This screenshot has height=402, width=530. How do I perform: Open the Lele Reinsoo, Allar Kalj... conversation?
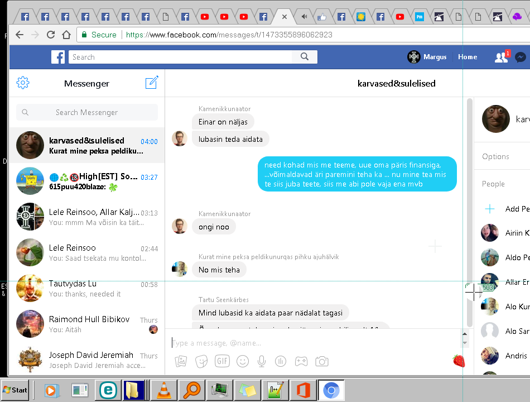(87, 217)
